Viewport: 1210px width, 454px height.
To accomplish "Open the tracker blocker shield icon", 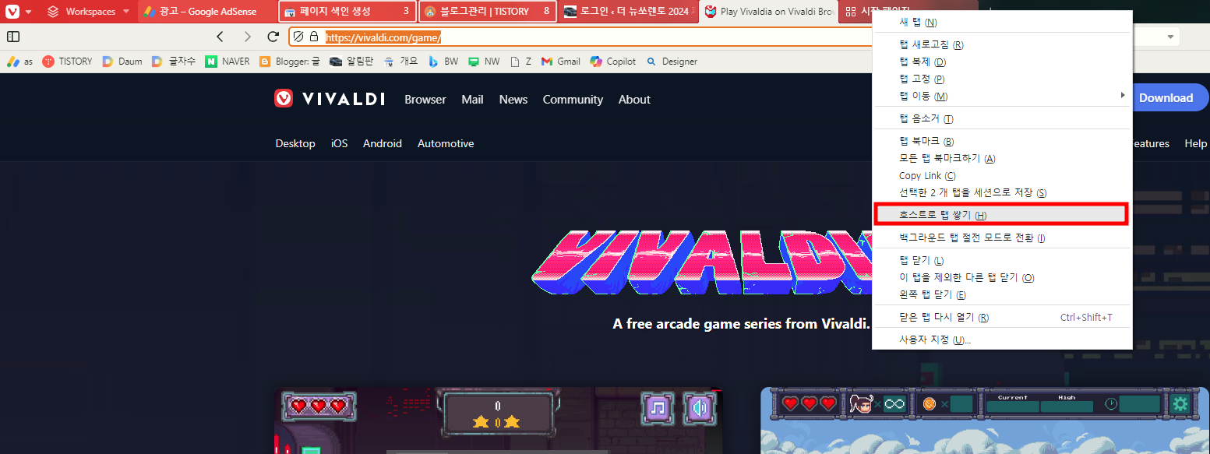I will (x=298, y=37).
